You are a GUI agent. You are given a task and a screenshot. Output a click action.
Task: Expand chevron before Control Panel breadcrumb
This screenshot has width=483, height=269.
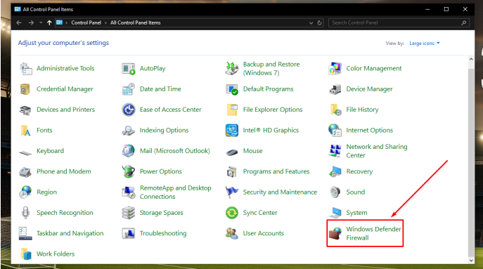point(66,22)
